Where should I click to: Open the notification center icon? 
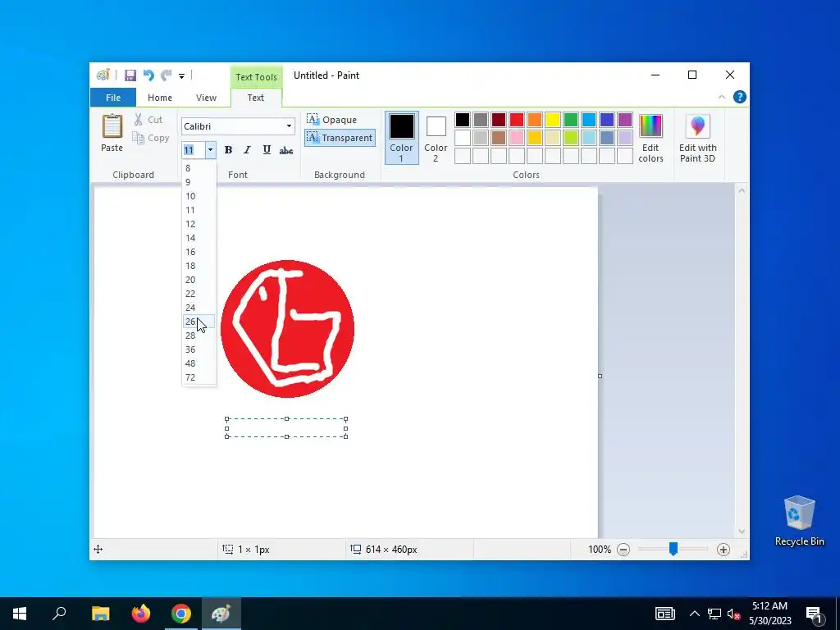[815, 614]
